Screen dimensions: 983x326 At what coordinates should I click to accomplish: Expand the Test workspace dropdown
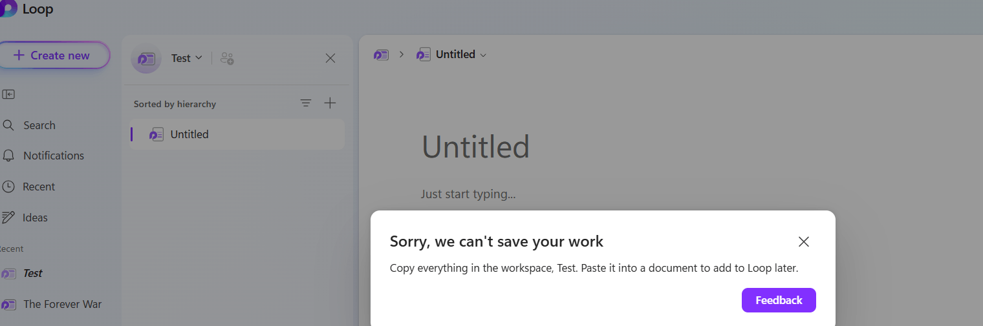[x=187, y=58]
